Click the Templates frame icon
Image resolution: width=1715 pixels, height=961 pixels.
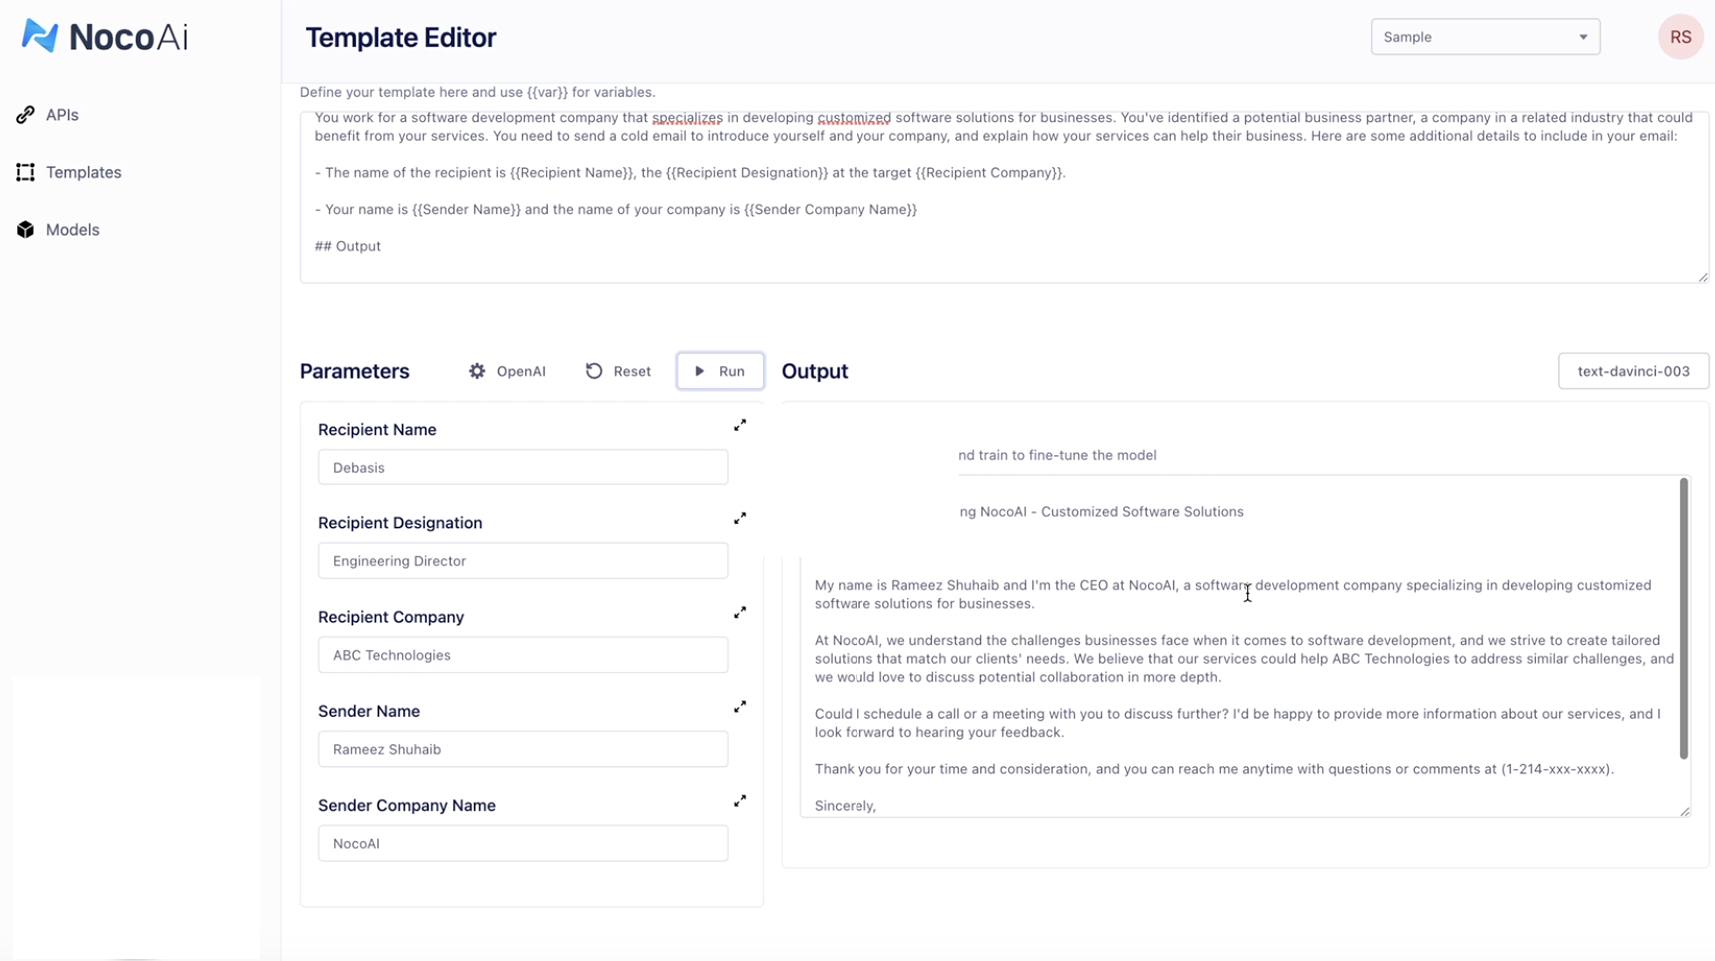25,172
